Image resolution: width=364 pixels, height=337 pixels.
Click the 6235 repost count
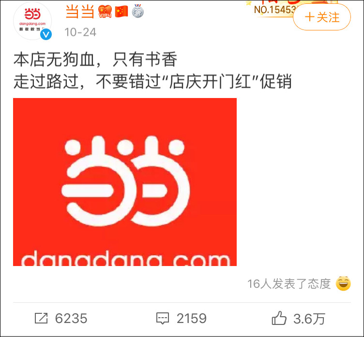tap(71, 318)
